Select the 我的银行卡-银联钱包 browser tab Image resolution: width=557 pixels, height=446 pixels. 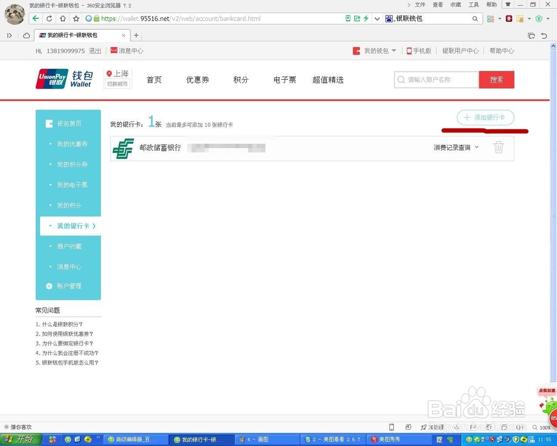[81, 35]
